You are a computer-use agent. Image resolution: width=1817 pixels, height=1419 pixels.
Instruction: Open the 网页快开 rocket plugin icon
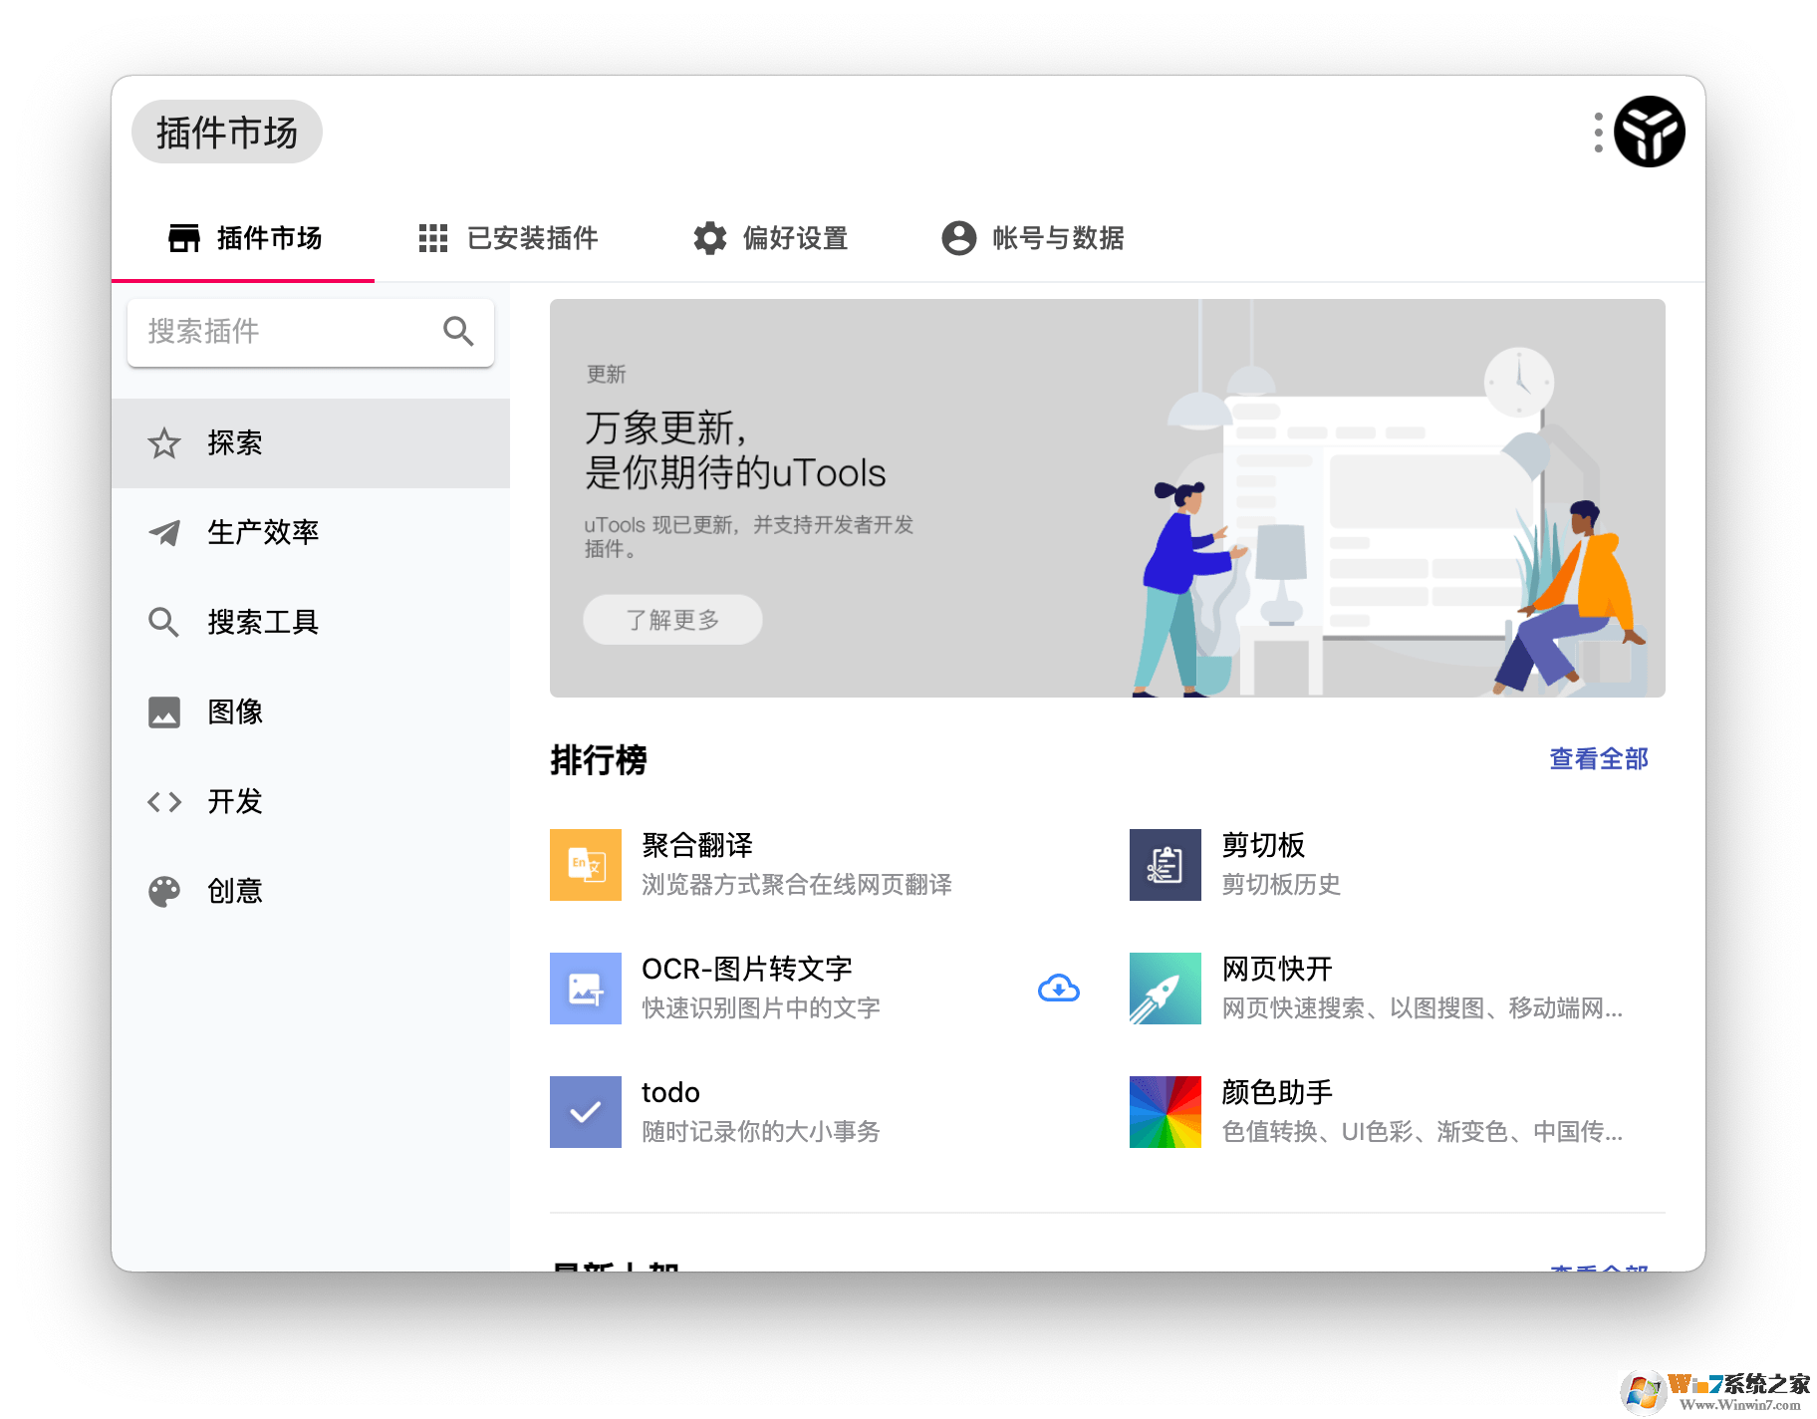pyautogui.click(x=1165, y=988)
